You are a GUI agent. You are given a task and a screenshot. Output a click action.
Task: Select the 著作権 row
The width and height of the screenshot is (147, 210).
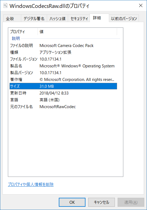tap(63, 80)
